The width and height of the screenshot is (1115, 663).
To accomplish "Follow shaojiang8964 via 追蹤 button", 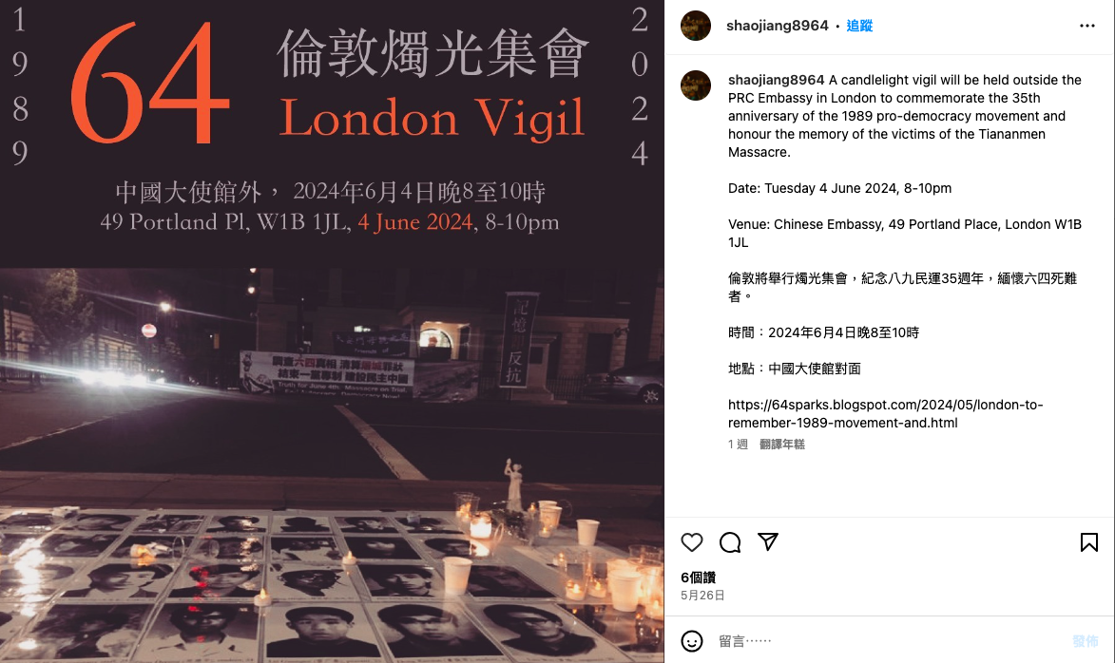I will tap(859, 26).
